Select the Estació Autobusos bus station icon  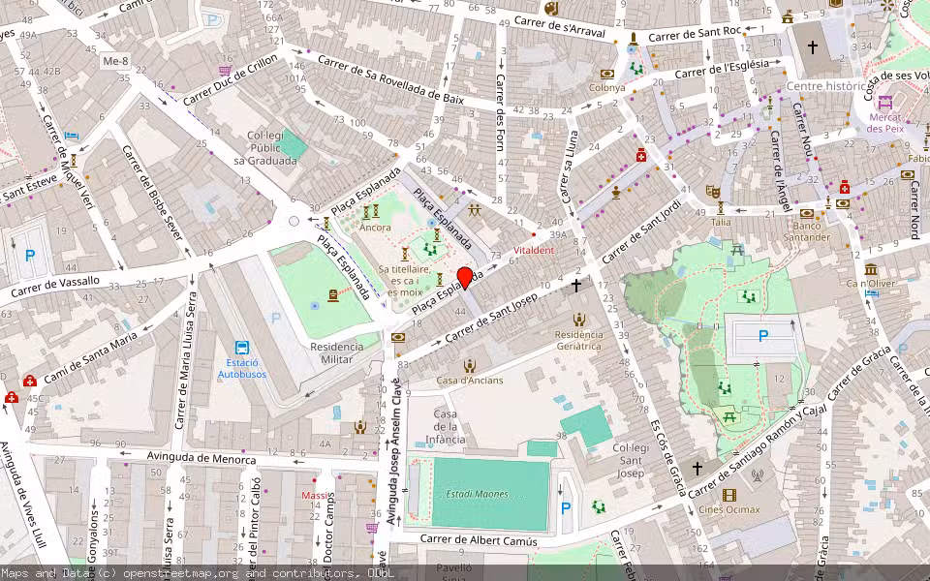[x=241, y=348]
